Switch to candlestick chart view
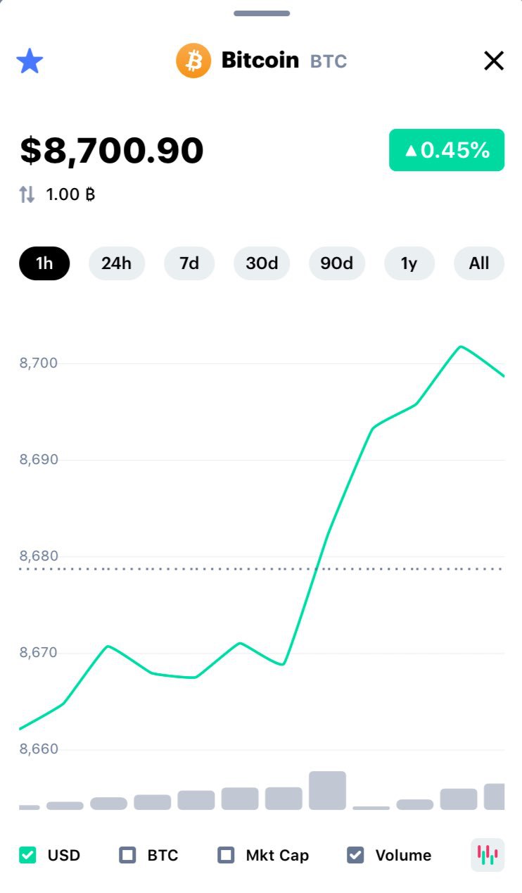Viewport: 522px width, 893px height. coord(488,855)
